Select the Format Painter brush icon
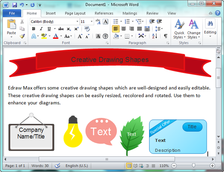Viewport: 224px width, 172px height. point(22,36)
